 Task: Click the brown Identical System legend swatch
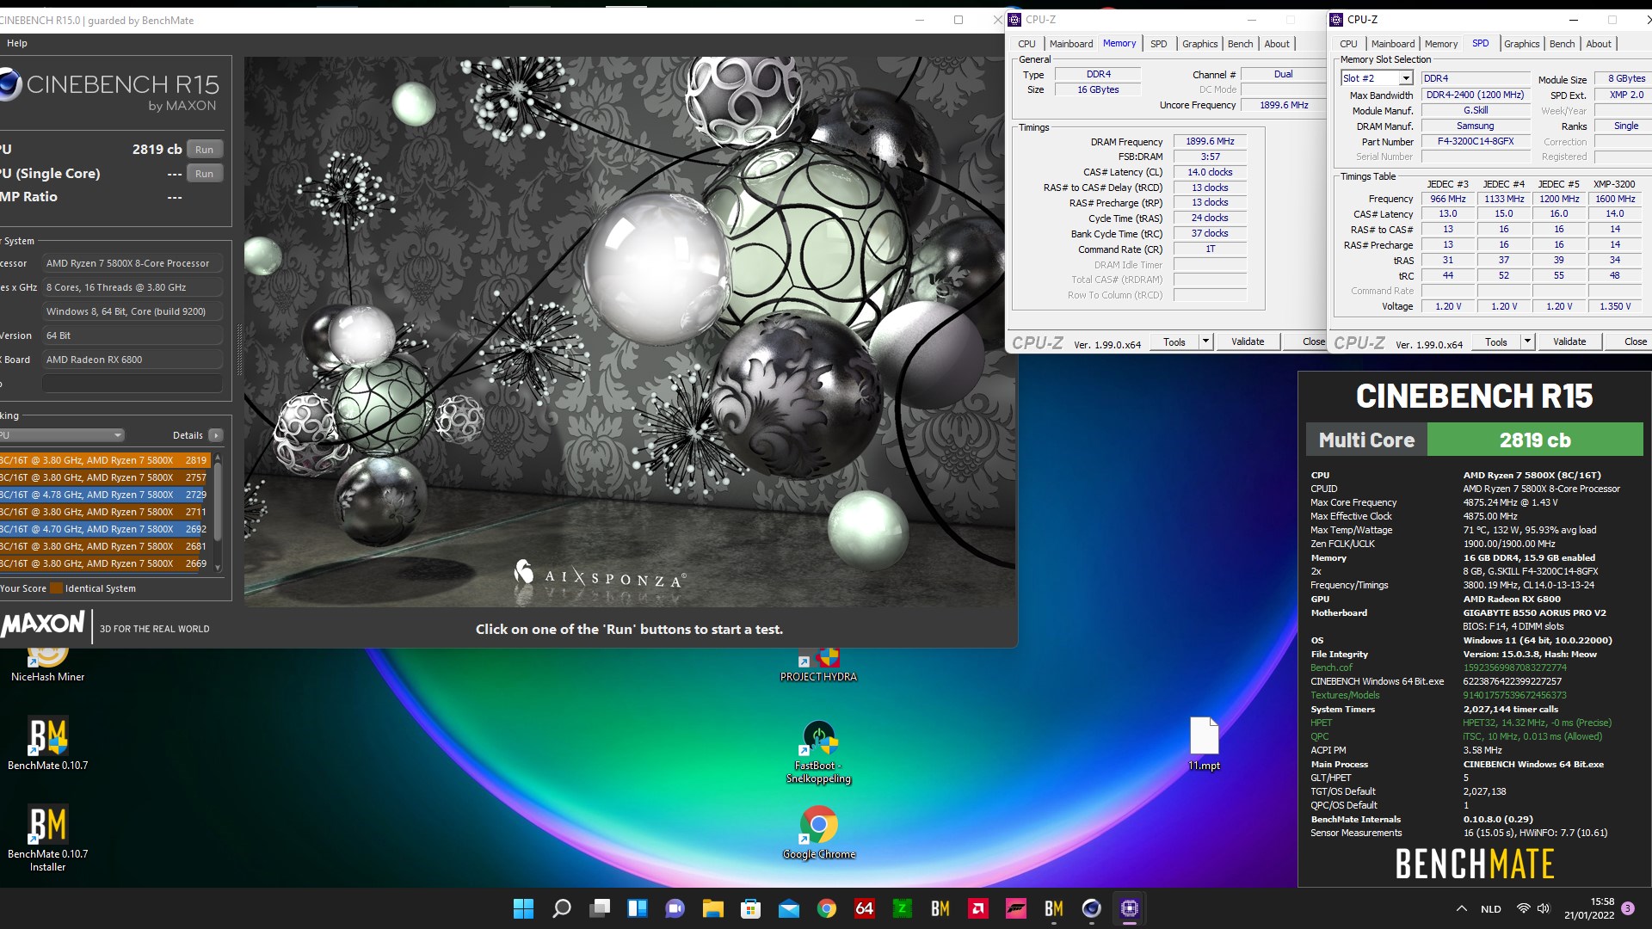(56, 588)
